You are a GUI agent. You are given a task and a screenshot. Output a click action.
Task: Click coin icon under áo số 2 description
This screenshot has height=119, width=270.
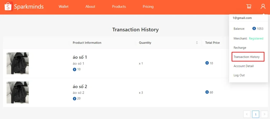click(x=75, y=99)
